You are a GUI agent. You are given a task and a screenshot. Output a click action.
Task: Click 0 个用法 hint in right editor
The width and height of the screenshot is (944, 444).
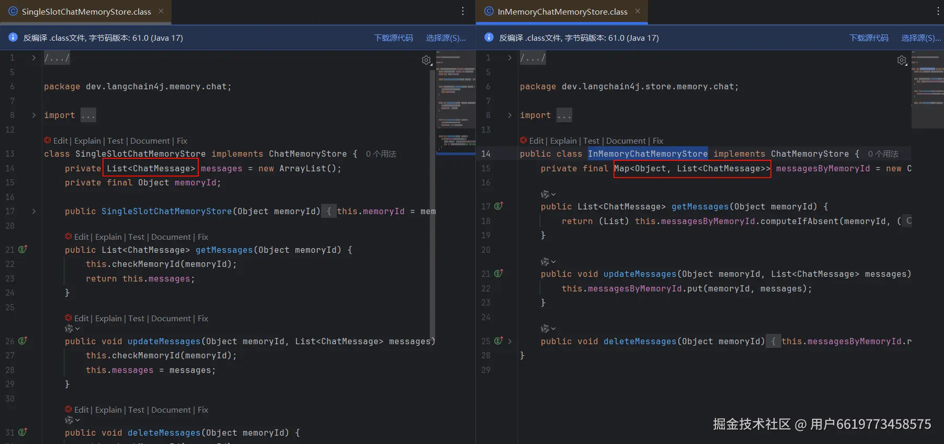coord(883,154)
